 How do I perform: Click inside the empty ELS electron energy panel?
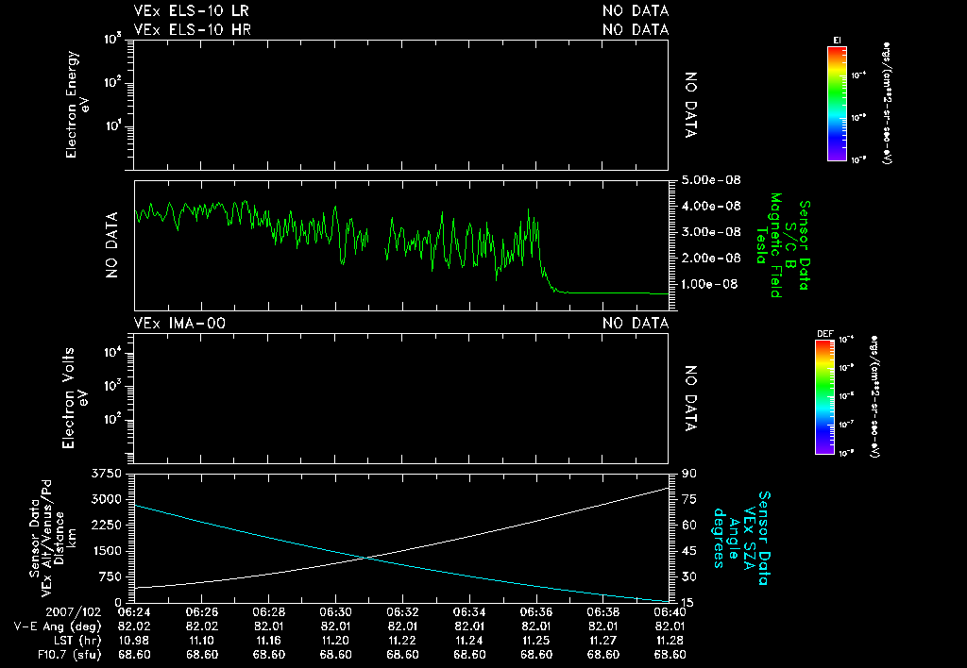pos(400,105)
